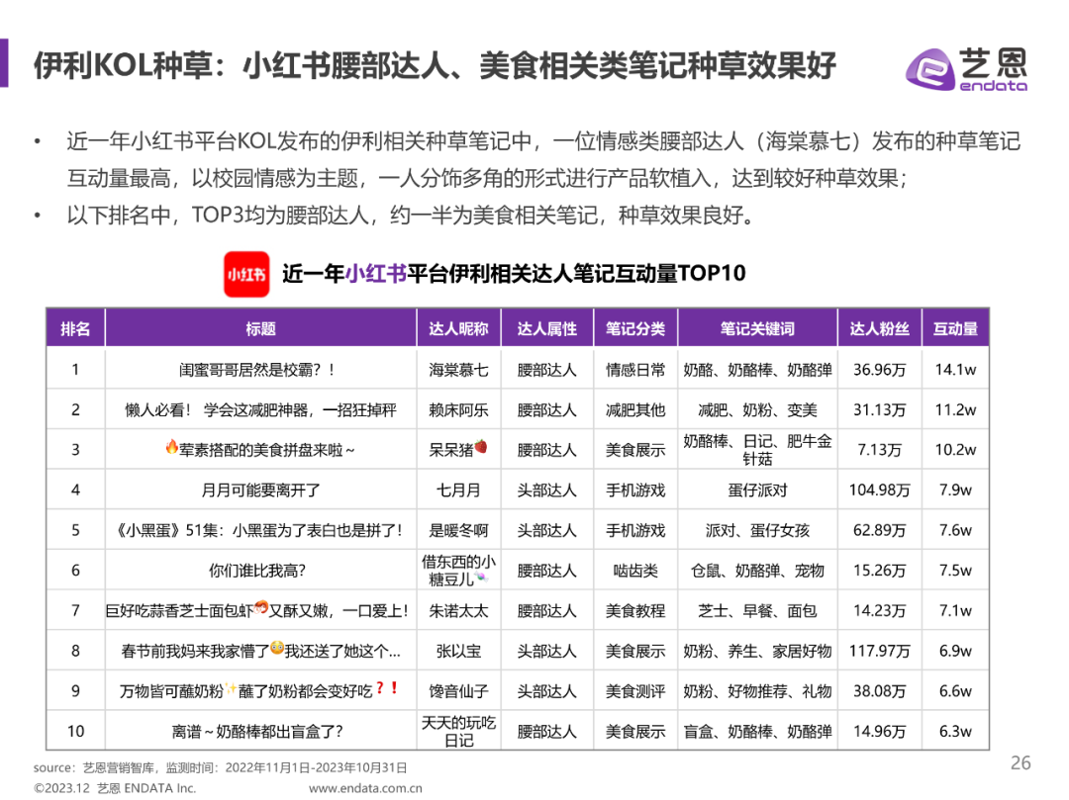
Task: Click title 月月可能要离开了
Action: [260, 490]
